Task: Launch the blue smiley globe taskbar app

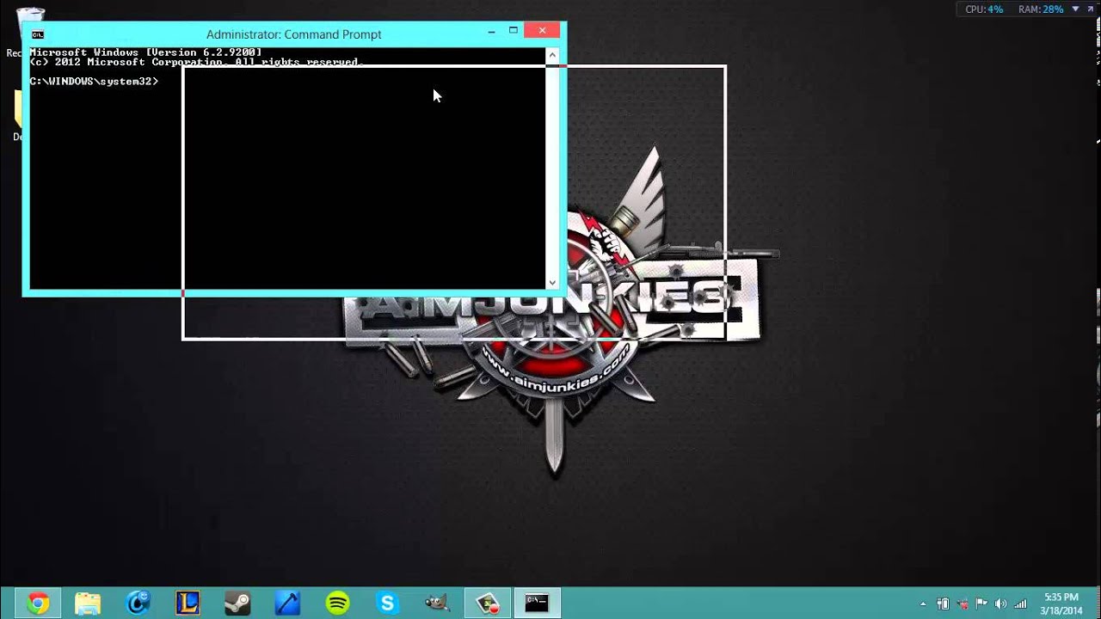Action: coord(138,604)
